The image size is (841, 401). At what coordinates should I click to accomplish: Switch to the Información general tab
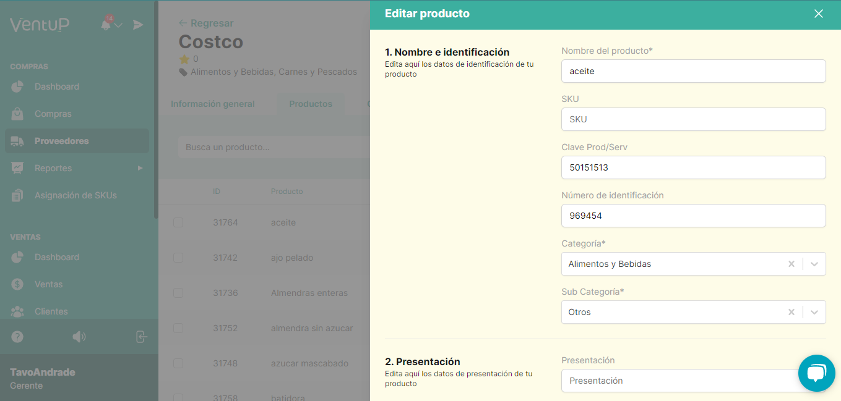(213, 104)
